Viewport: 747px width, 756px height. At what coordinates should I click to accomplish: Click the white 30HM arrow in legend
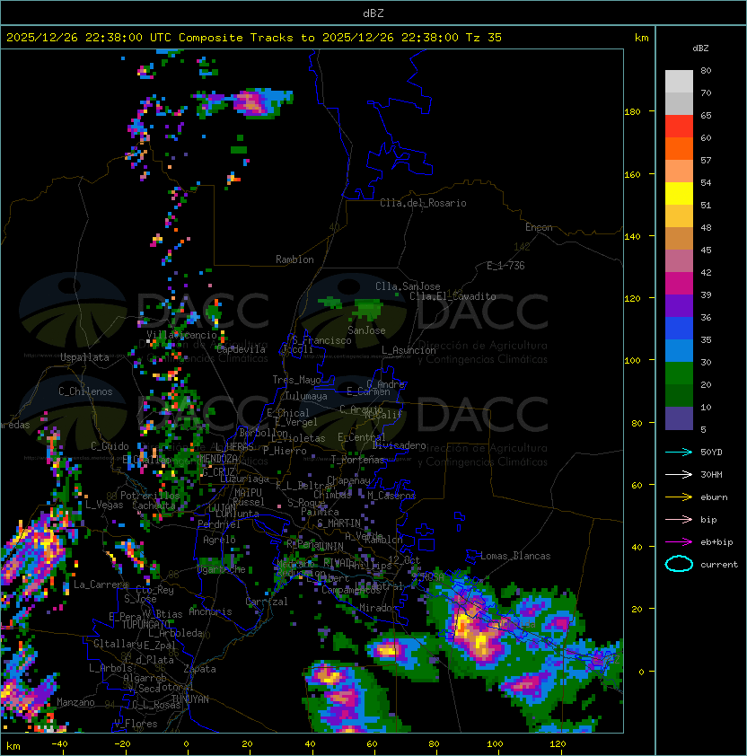click(x=679, y=474)
